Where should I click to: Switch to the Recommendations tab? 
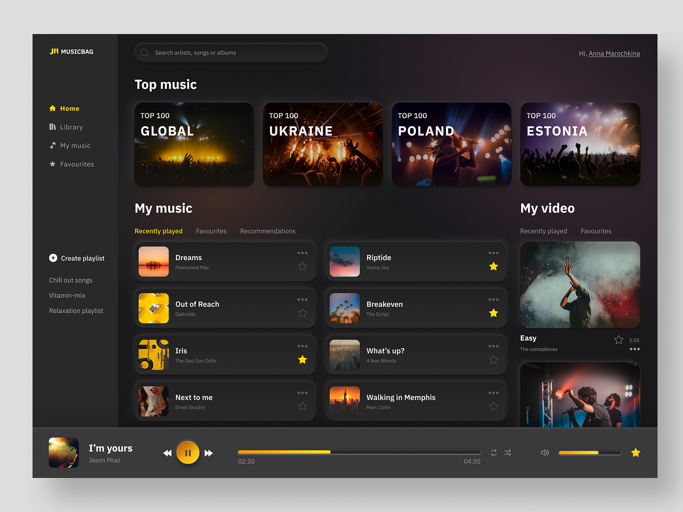[x=268, y=231]
